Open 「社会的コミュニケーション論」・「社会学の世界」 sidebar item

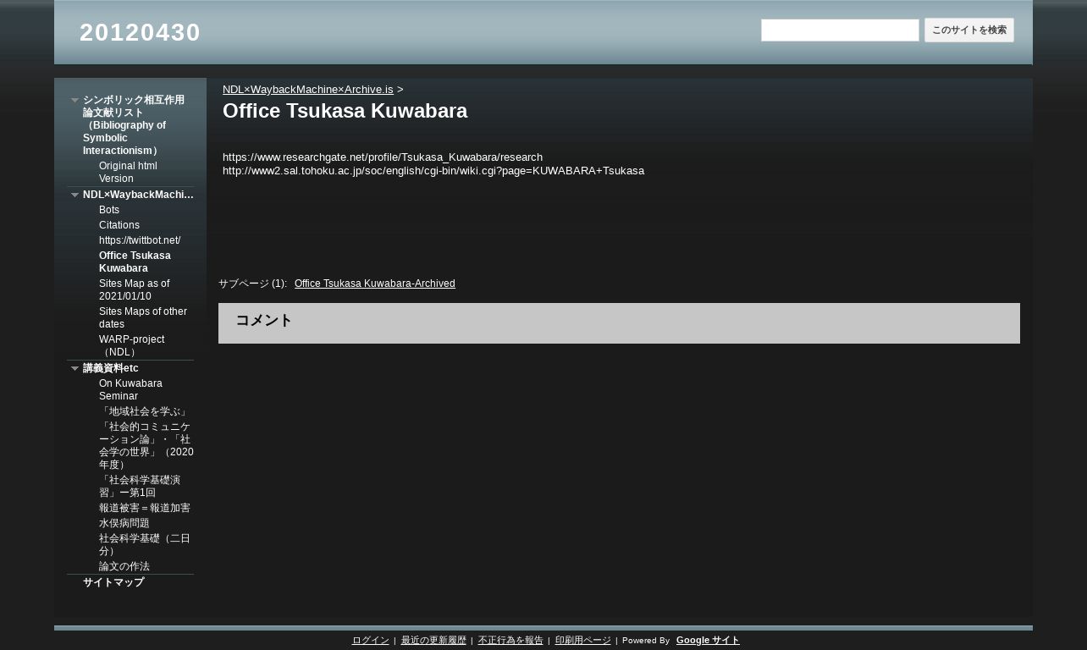[146, 445]
